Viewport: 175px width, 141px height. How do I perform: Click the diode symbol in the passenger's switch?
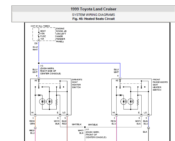coord(121,95)
